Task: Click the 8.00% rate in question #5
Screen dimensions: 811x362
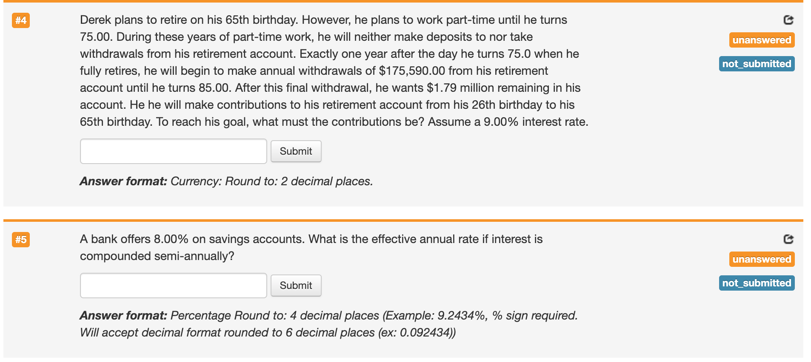Action: coord(171,239)
